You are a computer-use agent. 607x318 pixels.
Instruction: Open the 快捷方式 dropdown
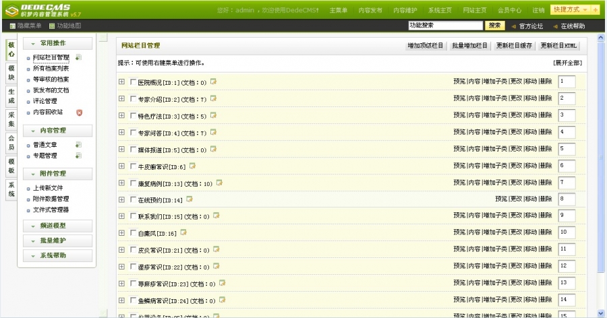coord(570,9)
